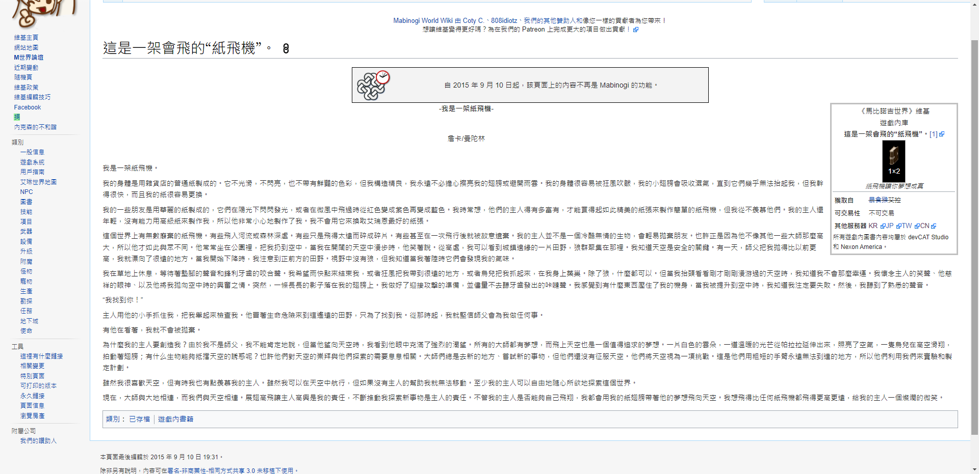This screenshot has width=979, height=474.
Task: Click the 808idiotz sponsor link
Action: tap(504, 21)
